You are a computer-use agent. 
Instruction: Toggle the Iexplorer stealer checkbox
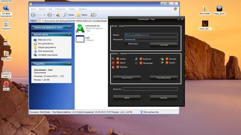141,59
